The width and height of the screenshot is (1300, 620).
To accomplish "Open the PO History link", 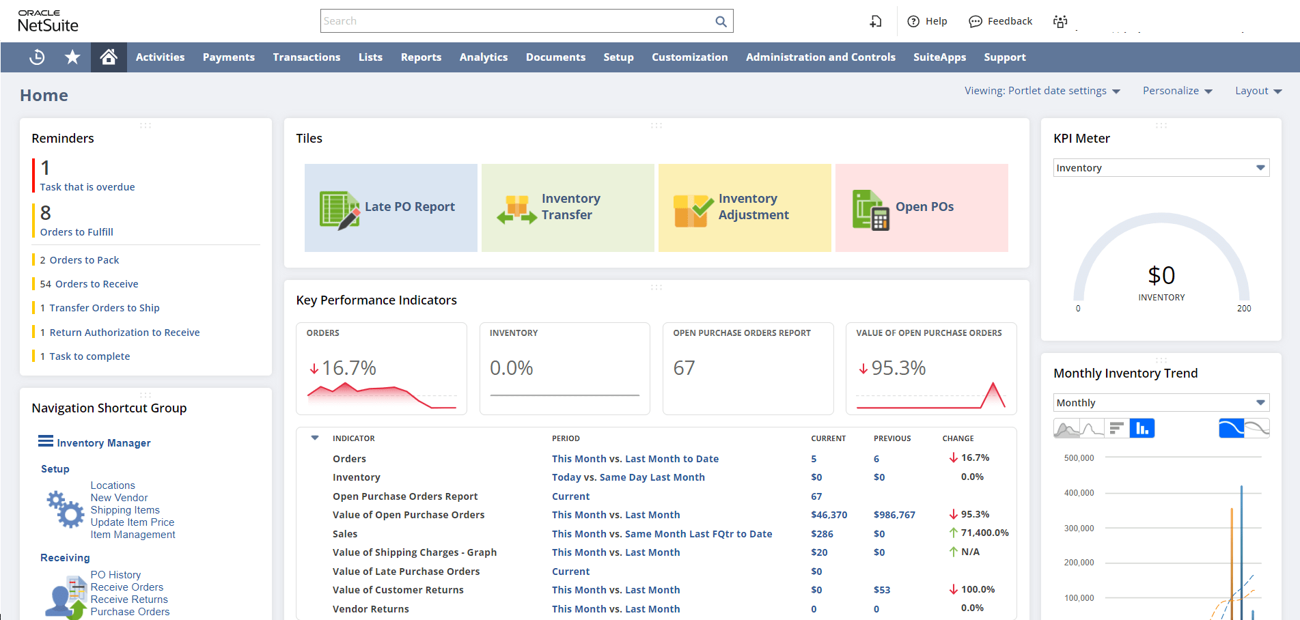I will pos(115,575).
